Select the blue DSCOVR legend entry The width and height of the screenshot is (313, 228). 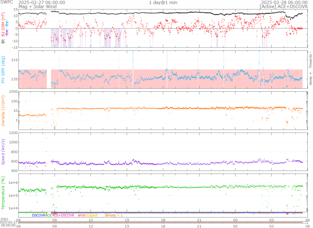(x=39, y=215)
